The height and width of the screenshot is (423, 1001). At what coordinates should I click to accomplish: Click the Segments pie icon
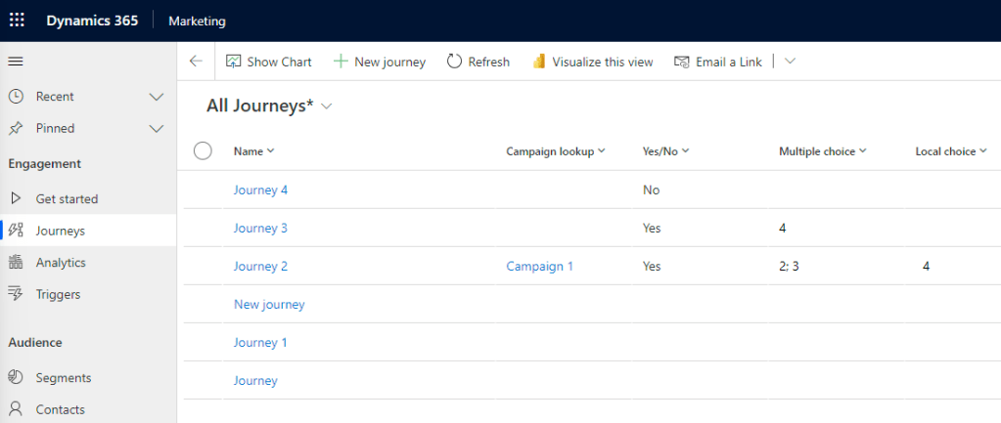pos(16,378)
